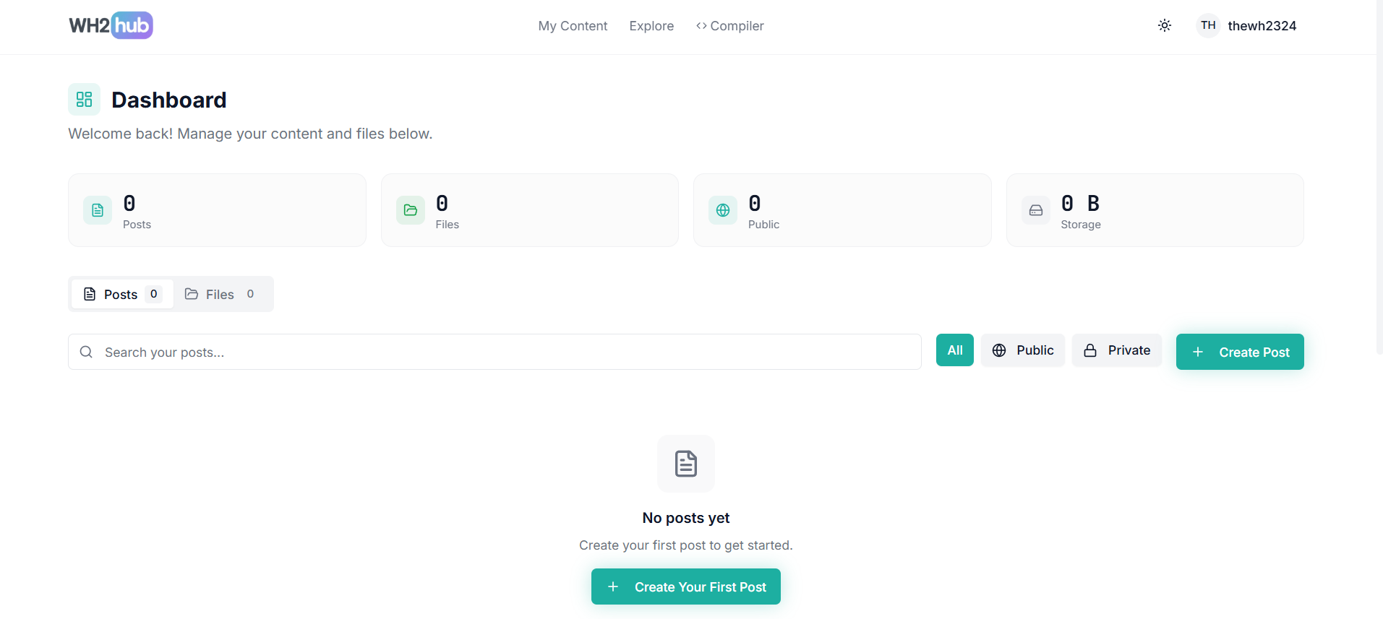
Task: Filter posts by Private
Action: coord(1116,350)
